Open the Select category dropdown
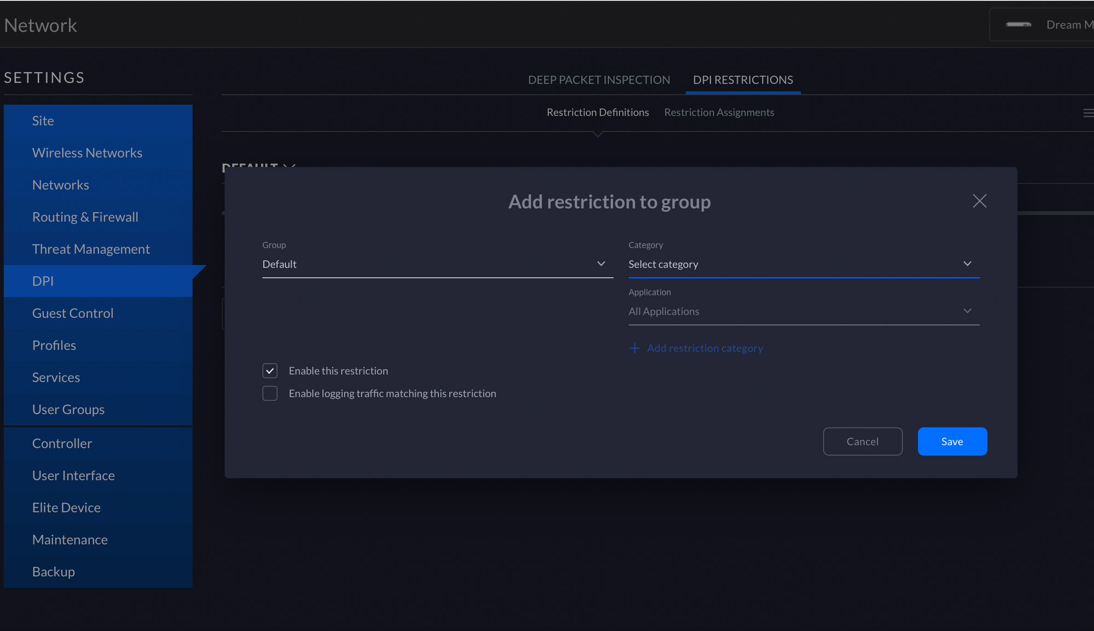Viewport: 1094px width, 631px height. (x=804, y=264)
